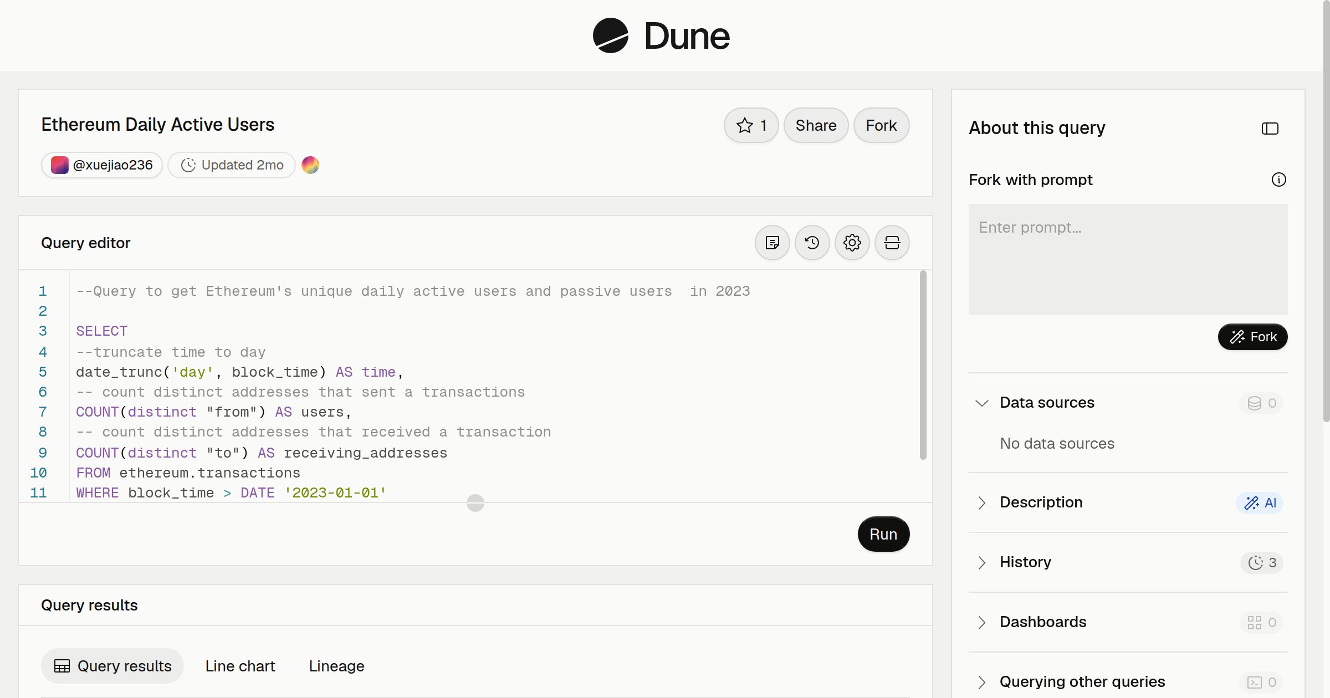
Task: Expand the History section
Action: pos(982,562)
